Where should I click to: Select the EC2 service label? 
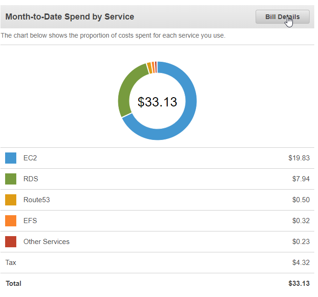click(30, 158)
